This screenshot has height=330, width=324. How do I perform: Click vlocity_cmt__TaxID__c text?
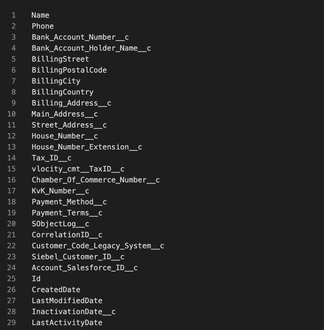coord(78,169)
